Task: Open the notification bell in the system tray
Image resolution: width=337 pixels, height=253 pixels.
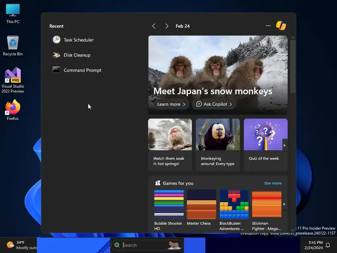Action: tap(328, 245)
